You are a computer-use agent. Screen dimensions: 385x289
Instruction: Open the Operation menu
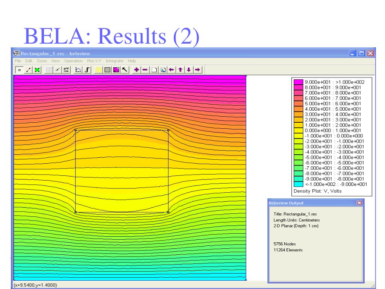[x=73, y=61]
